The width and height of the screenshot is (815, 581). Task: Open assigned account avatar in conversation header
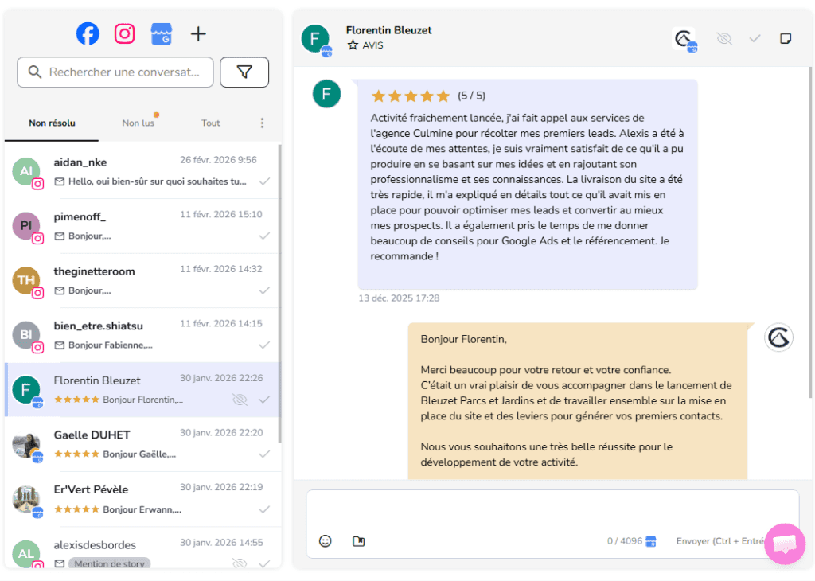click(684, 39)
